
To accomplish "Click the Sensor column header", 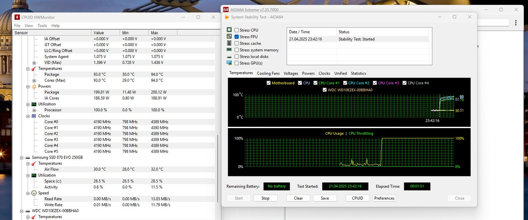I will tap(52, 33).
